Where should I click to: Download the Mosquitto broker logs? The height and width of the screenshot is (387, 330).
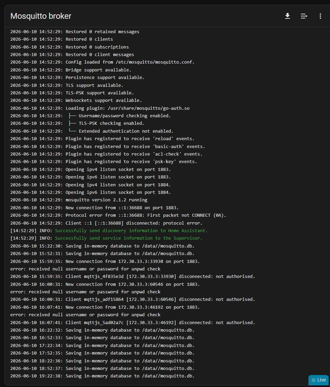[x=287, y=16]
